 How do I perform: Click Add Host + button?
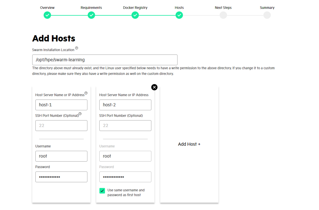189,144
